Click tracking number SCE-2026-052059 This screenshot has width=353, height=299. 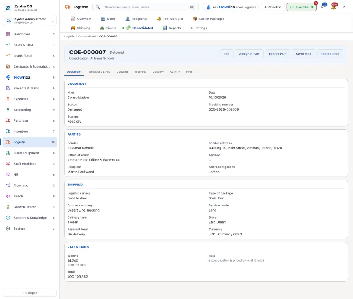224,109
